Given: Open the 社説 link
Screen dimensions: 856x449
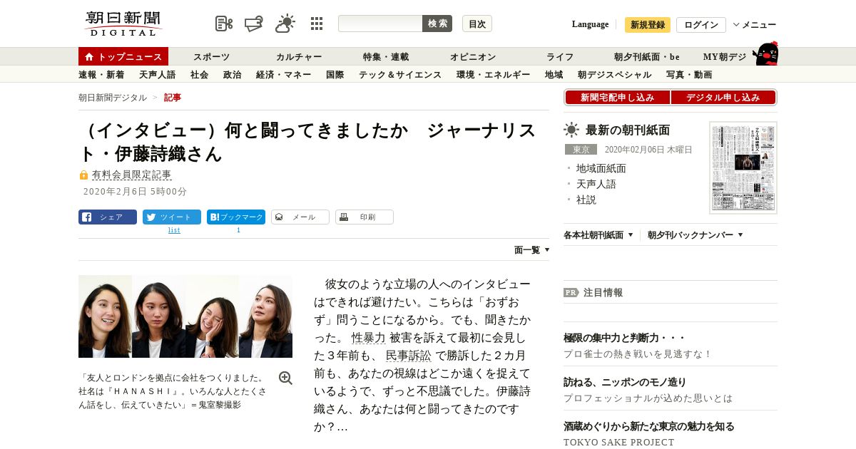Looking at the screenshot, I should 586,200.
